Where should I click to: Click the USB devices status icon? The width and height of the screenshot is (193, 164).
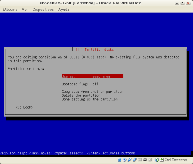click(x=129, y=160)
